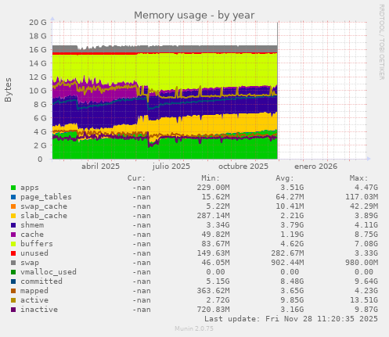Image resolution: width=389 pixels, height=337 pixels.
Task: Click the 'buffers' legend label
Action: point(37,244)
